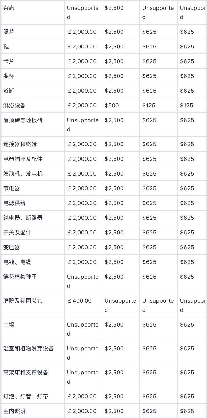
Task: Select the 变压器 row label
Action: click(x=12, y=247)
